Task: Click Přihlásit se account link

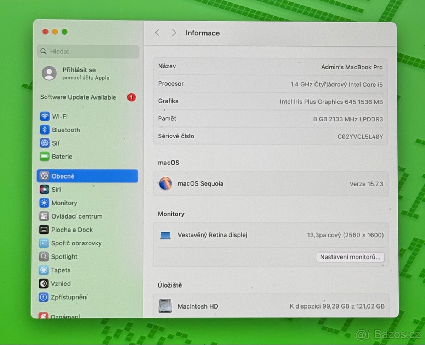Action: coord(79,70)
